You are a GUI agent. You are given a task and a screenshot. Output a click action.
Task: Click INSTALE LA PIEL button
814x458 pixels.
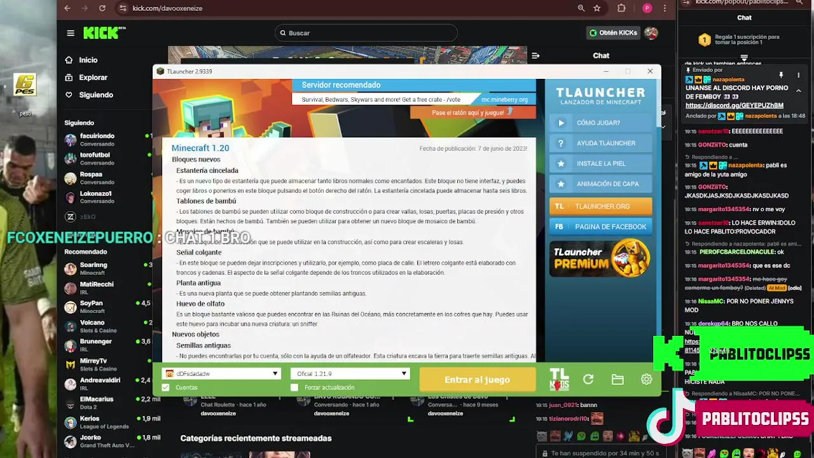coord(600,163)
